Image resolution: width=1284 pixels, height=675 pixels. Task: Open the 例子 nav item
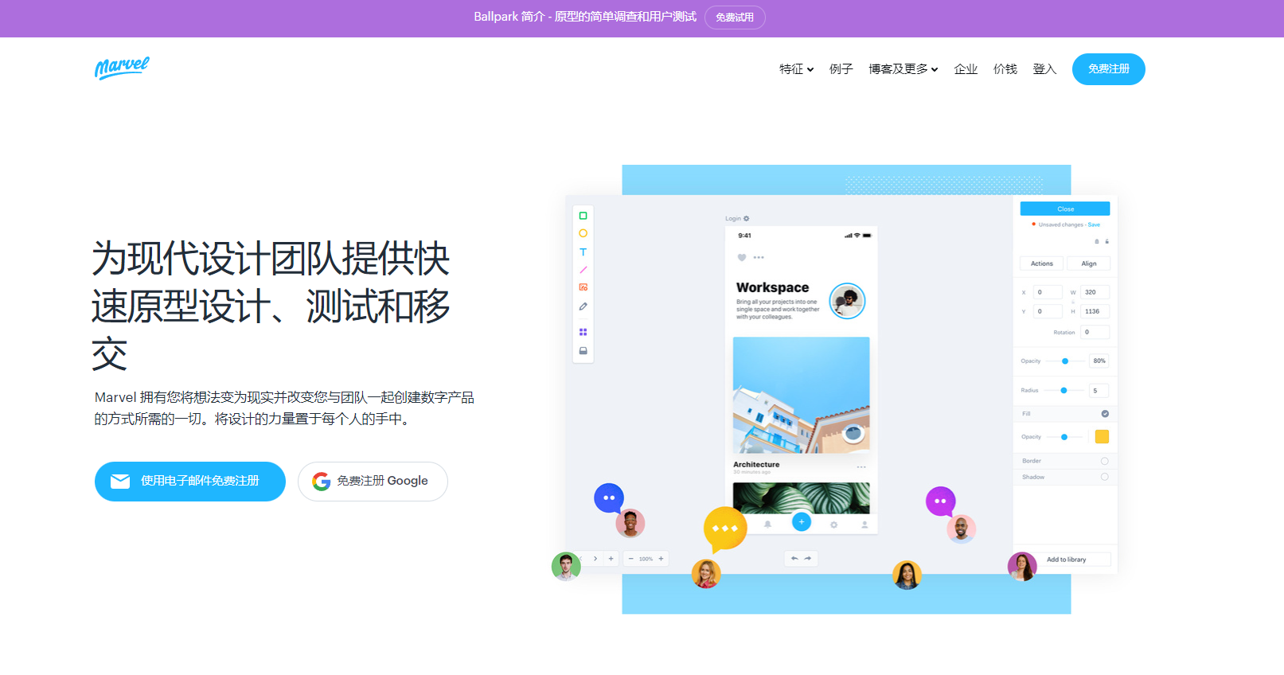tap(841, 69)
